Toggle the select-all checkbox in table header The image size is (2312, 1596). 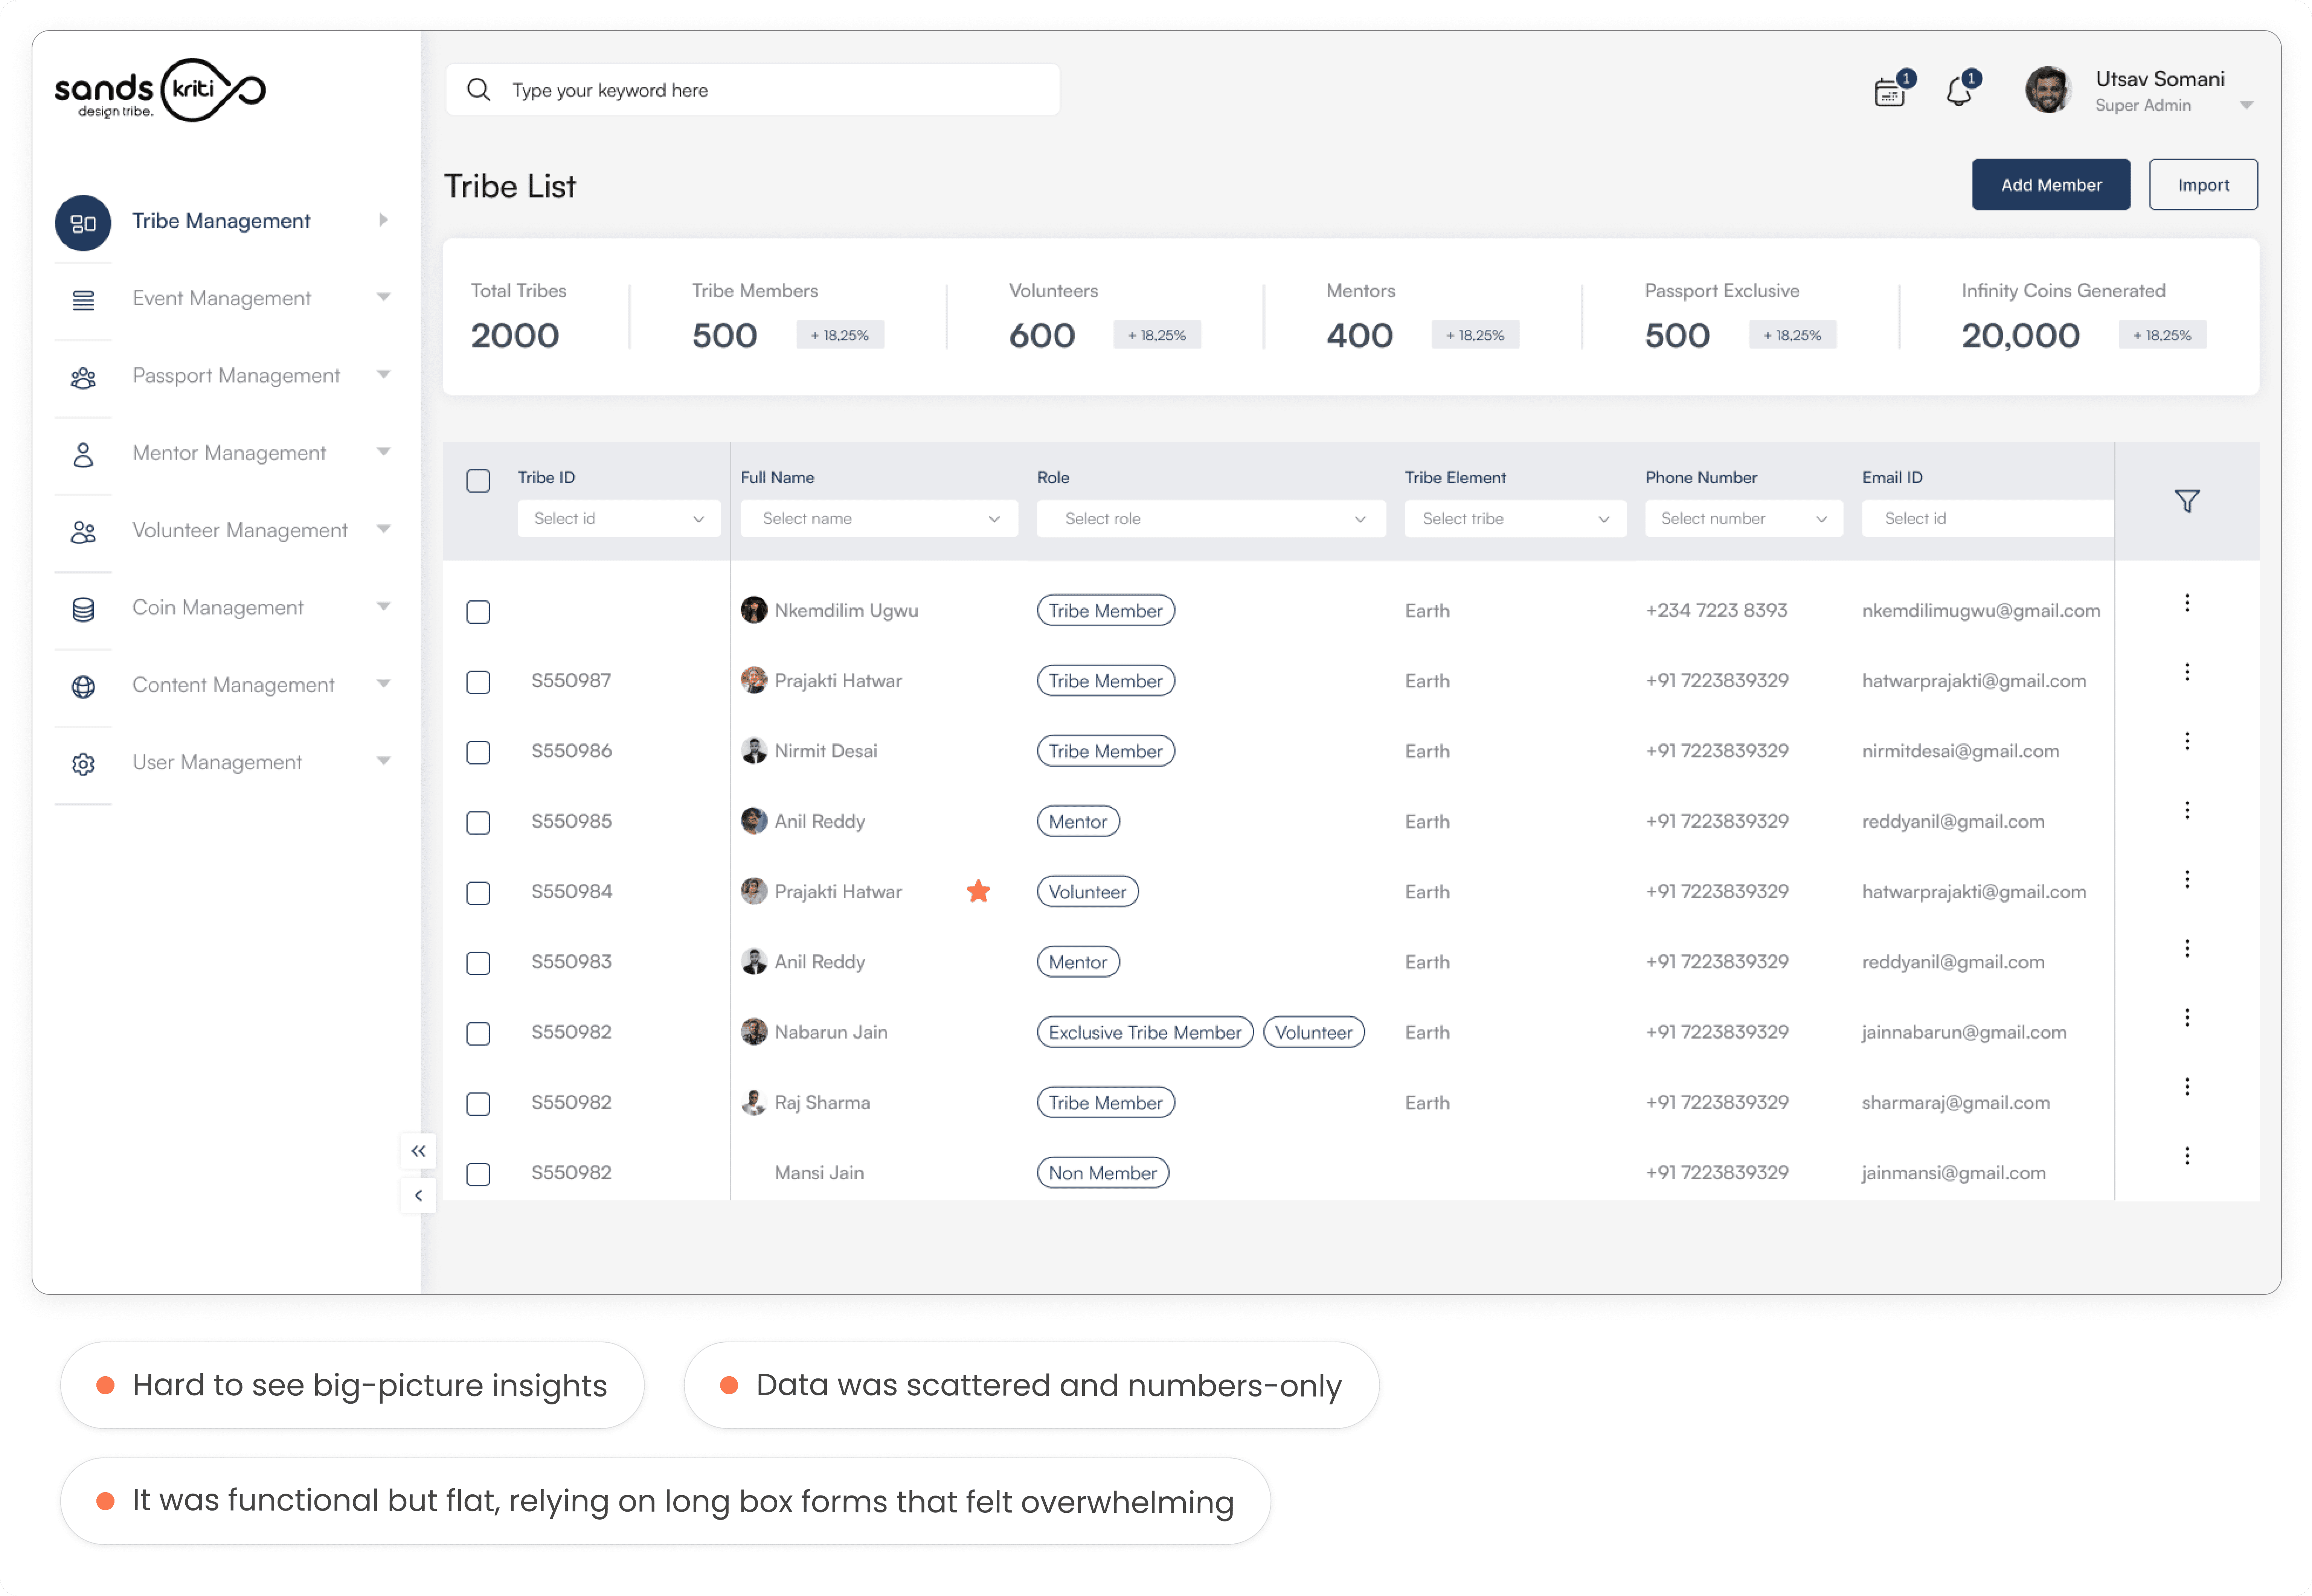click(x=478, y=481)
